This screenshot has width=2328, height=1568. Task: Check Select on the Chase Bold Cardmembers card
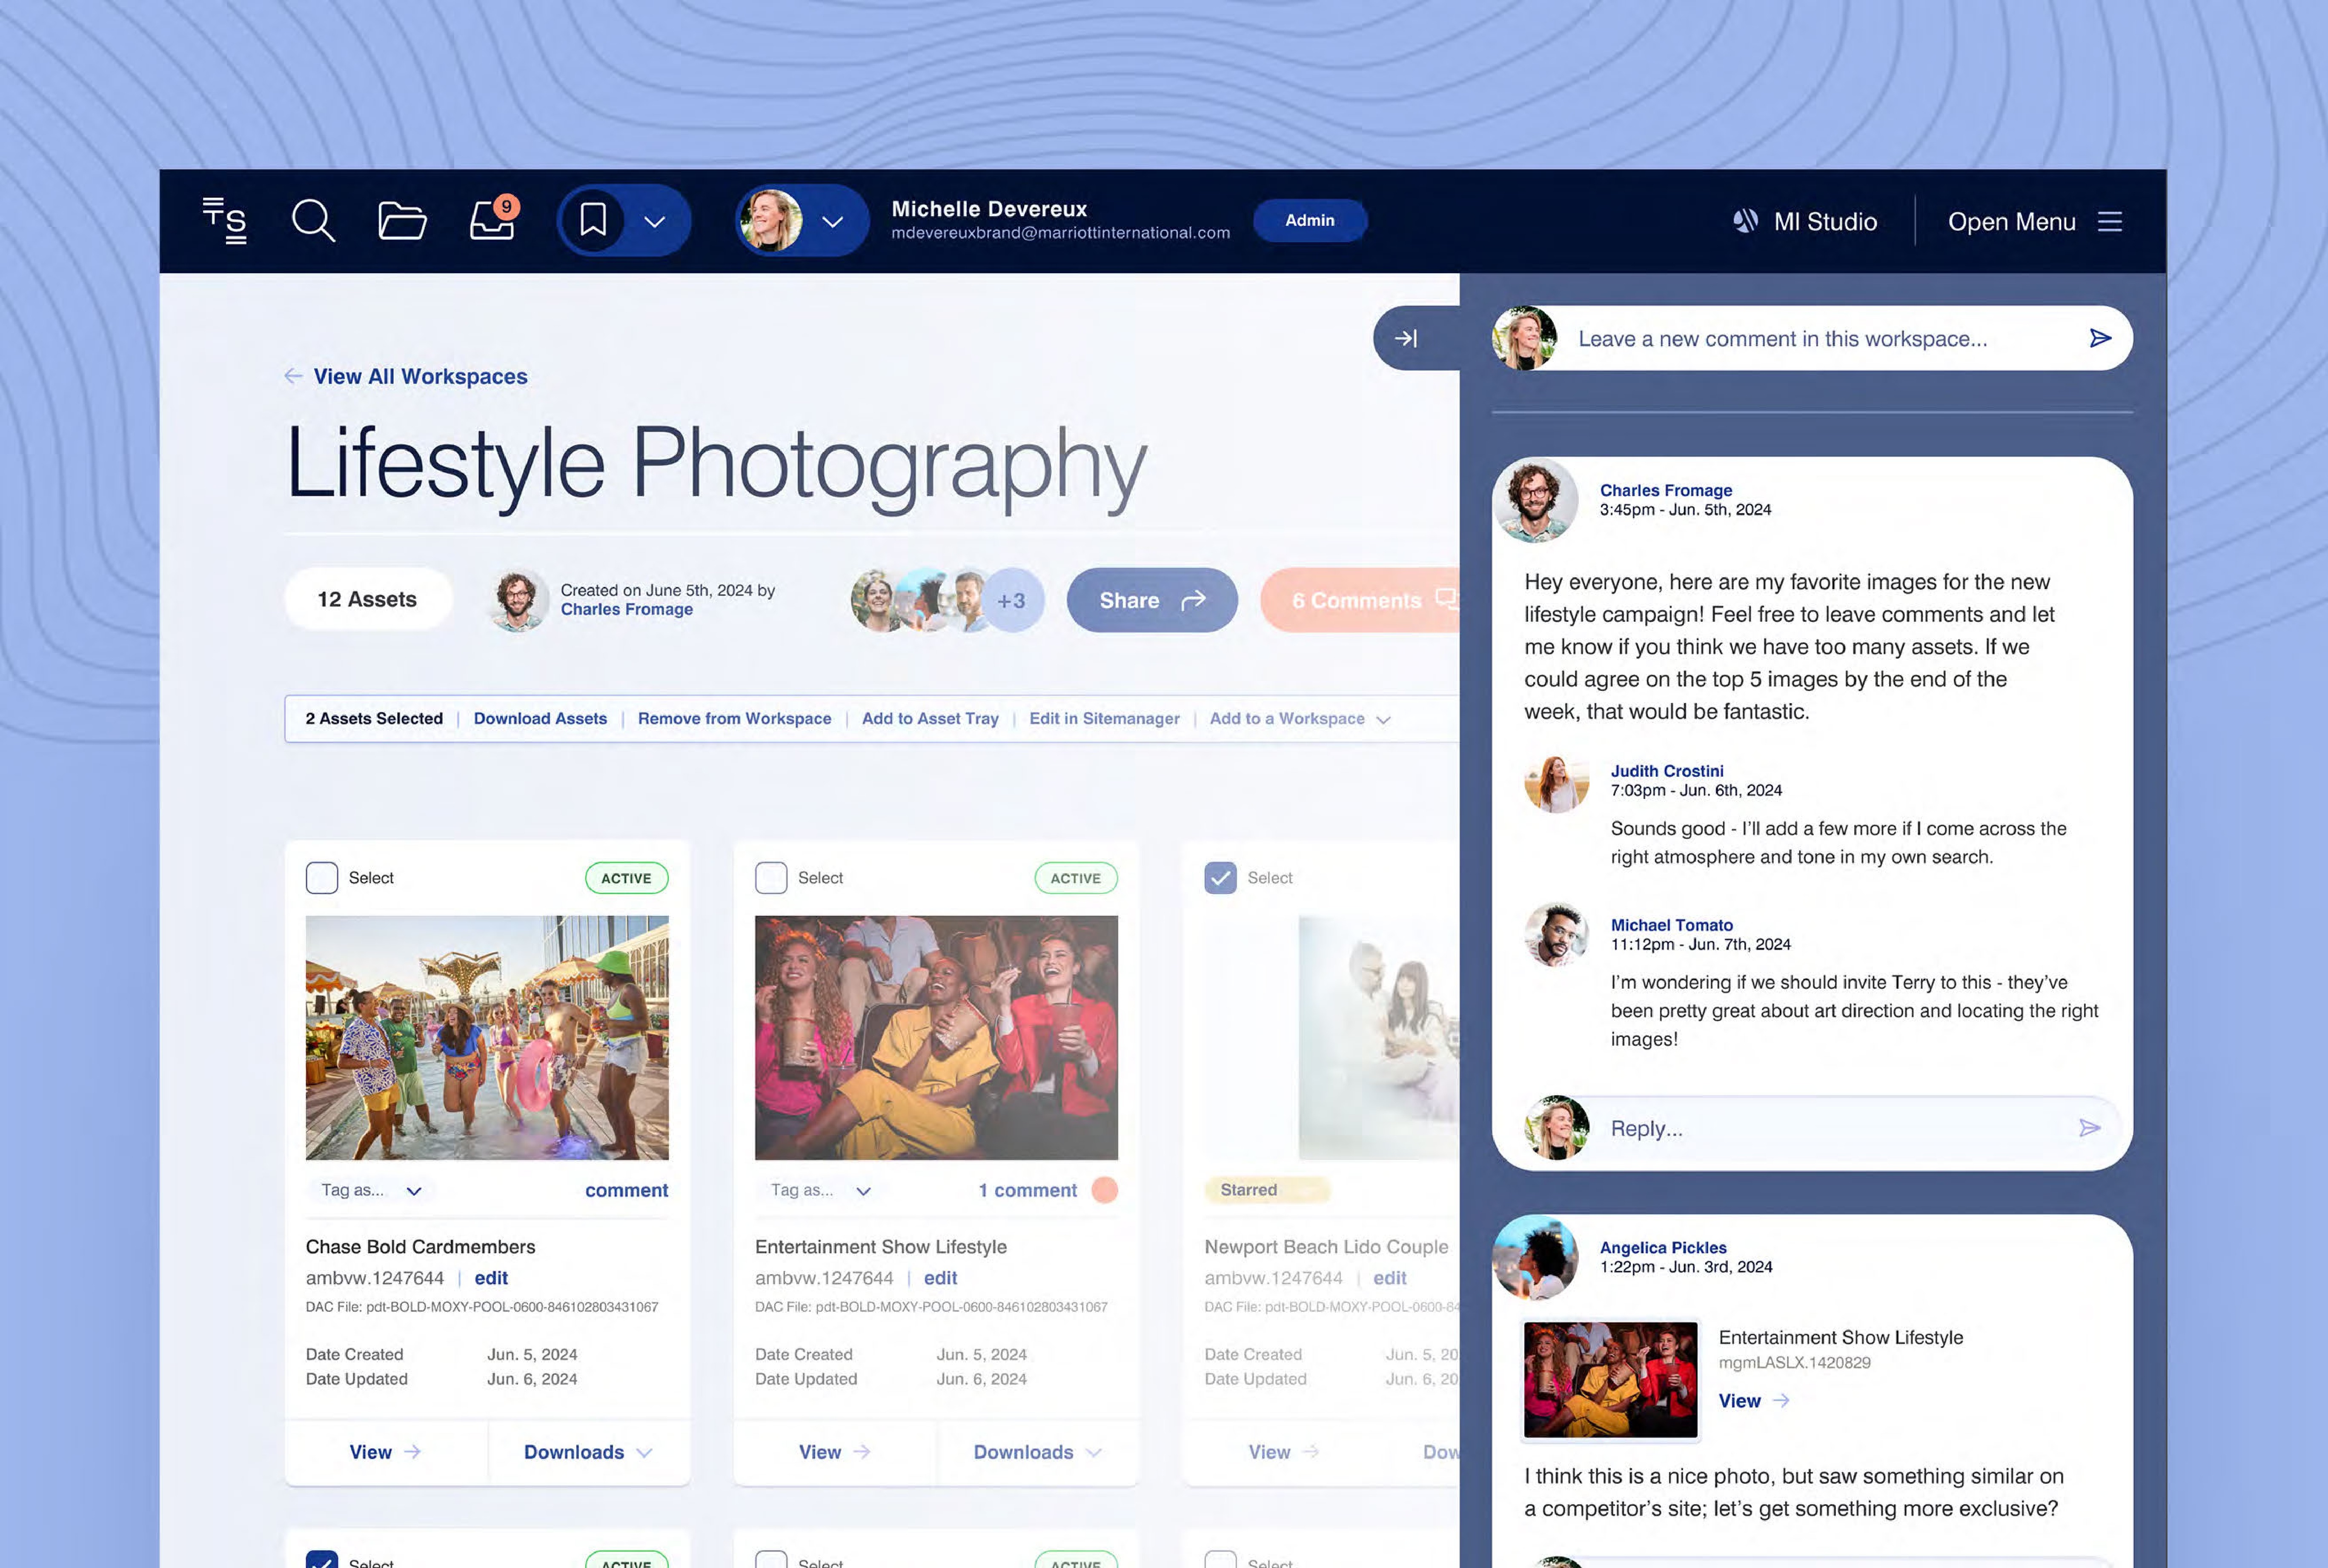point(322,877)
